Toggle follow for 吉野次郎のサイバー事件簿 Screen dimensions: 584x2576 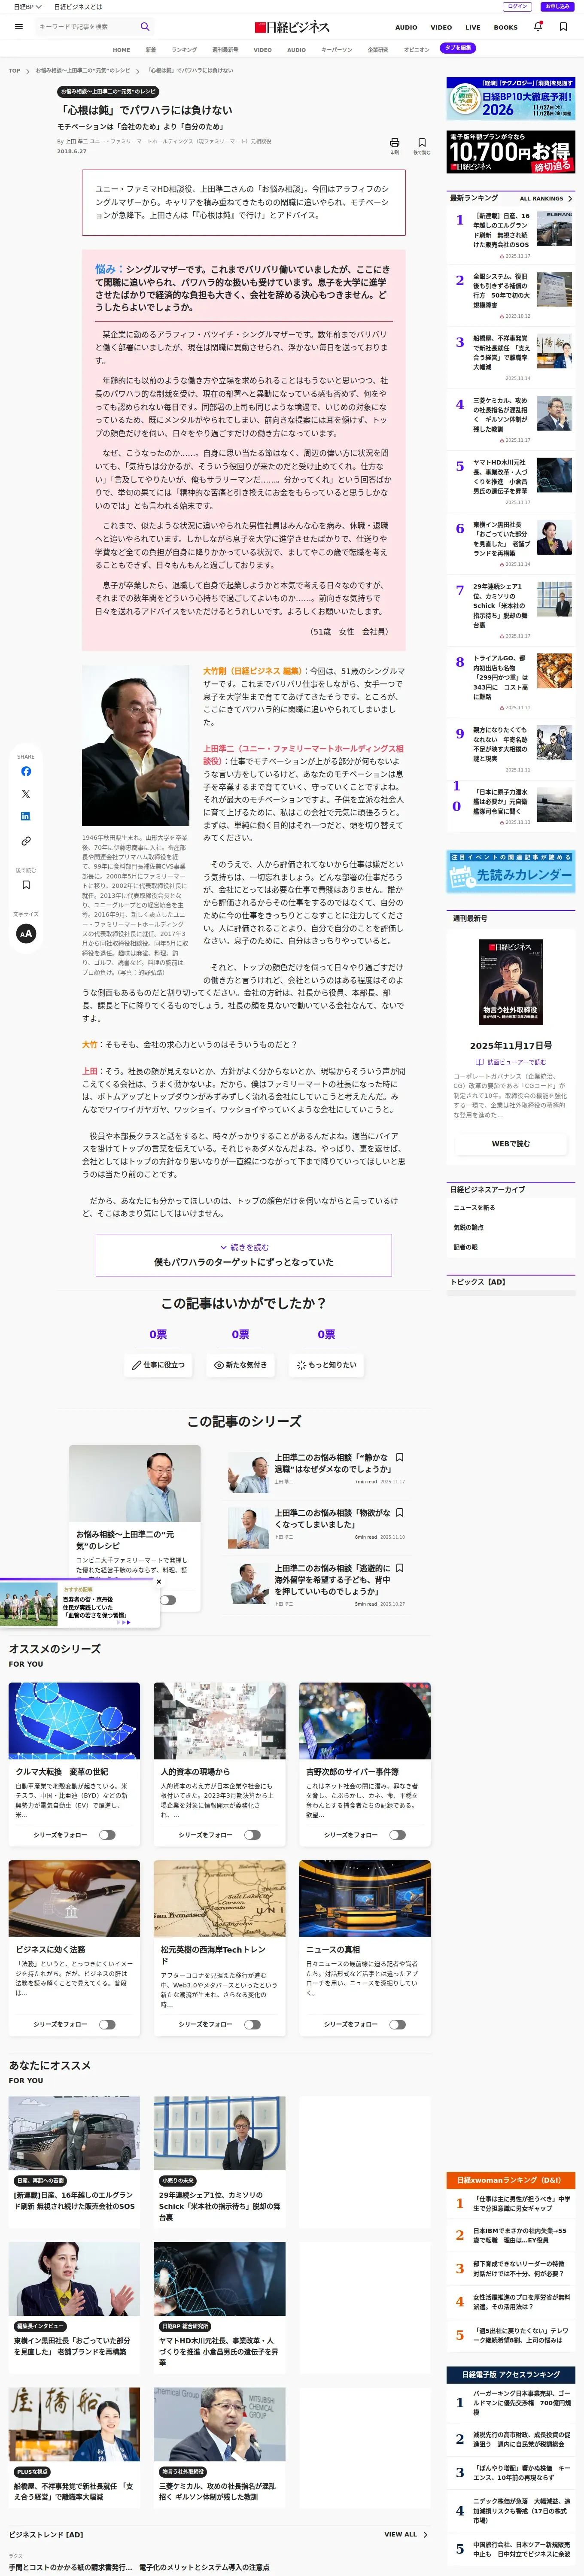[x=397, y=1835]
